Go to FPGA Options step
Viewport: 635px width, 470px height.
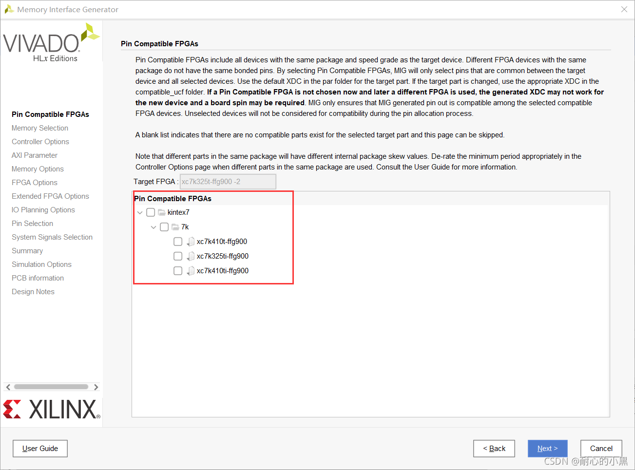[35, 183]
